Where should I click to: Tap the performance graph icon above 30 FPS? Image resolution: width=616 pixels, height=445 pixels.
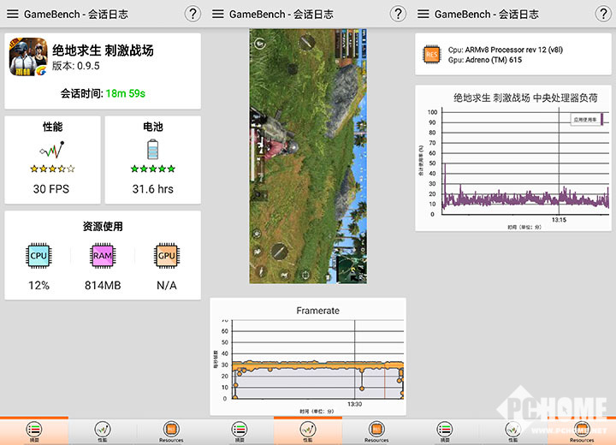[52, 150]
